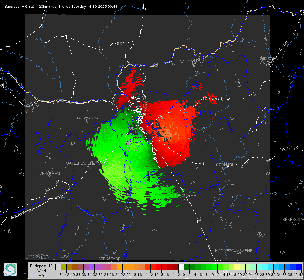Image resolution: width=304 pixels, height=280 pixels.
Task: Click the '0' value on the legend scale
Action: click(184, 275)
